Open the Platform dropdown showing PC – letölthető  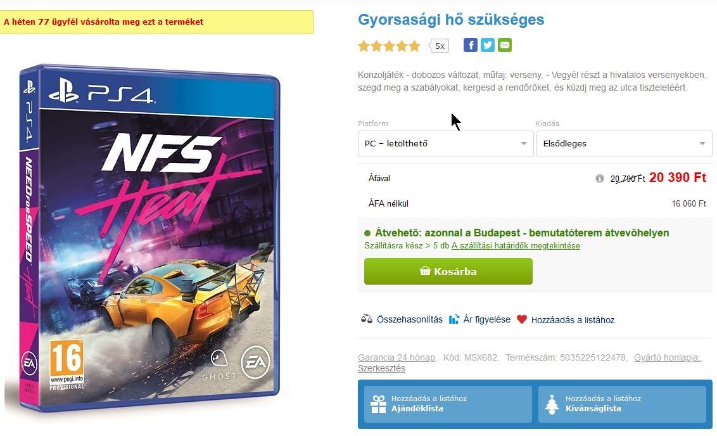tap(445, 144)
